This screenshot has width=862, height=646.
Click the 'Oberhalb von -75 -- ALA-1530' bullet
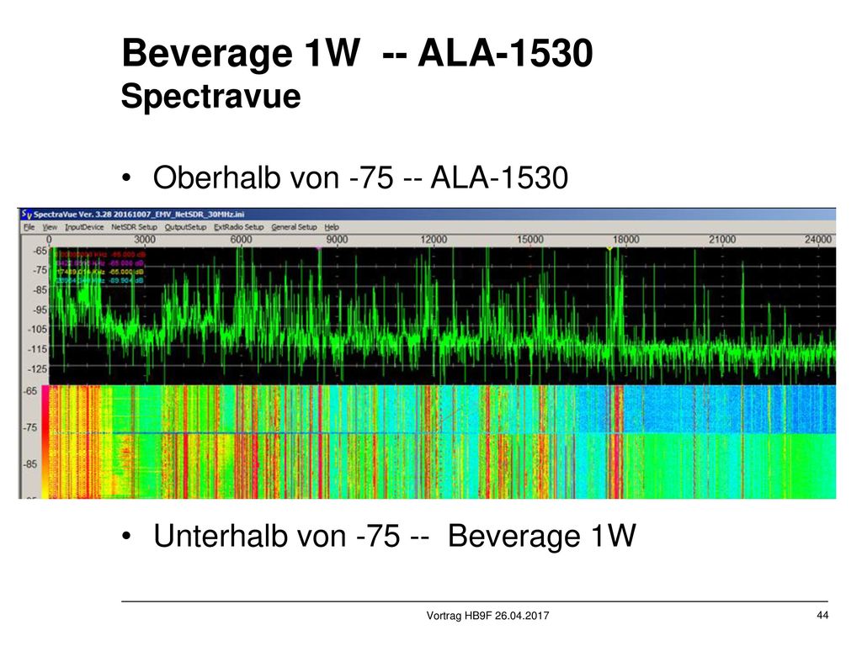click(x=360, y=178)
